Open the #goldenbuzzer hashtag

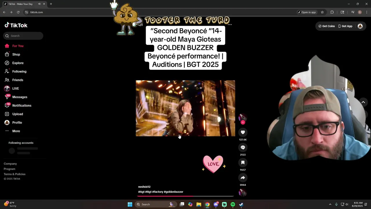(173, 192)
